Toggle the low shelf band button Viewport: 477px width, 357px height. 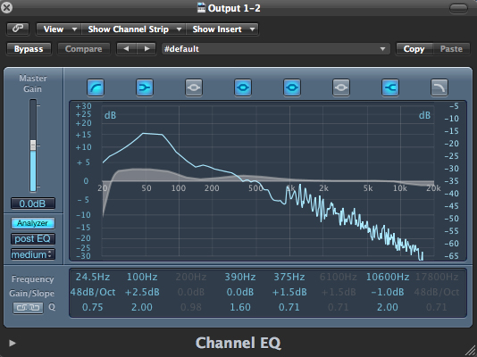coord(145,87)
